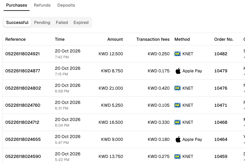
Task: Click Apple Pay label for order 10479
Action: coord(192,71)
